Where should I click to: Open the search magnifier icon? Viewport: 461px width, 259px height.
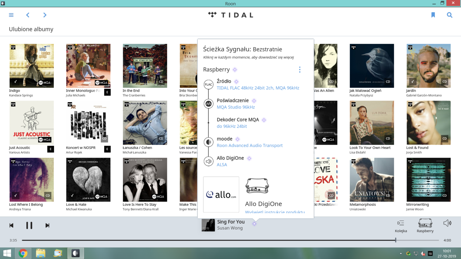(450, 15)
